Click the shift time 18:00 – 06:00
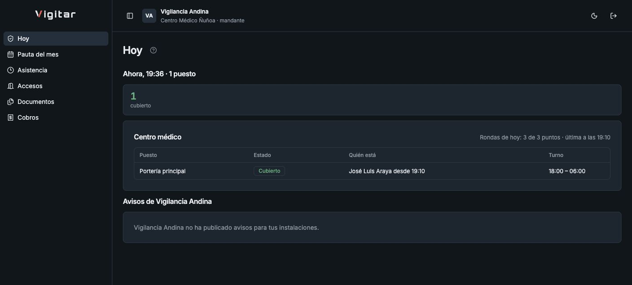632x285 pixels. point(567,171)
